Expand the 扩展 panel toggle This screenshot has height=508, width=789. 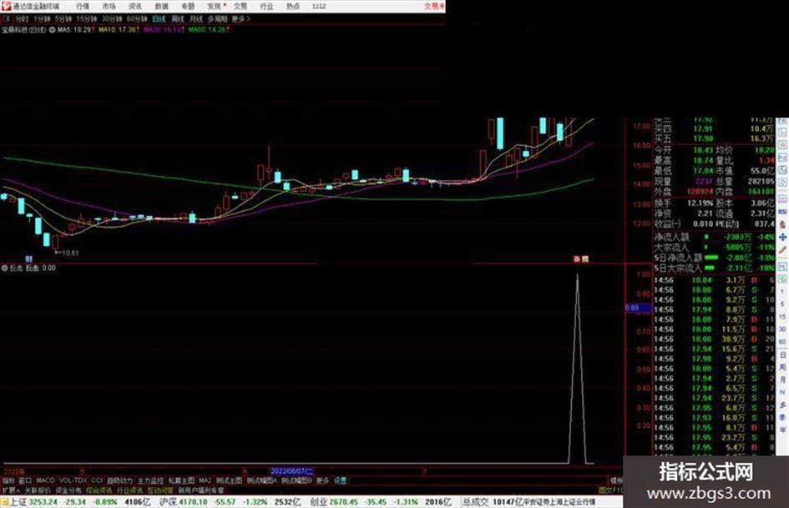pyautogui.click(x=10, y=490)
